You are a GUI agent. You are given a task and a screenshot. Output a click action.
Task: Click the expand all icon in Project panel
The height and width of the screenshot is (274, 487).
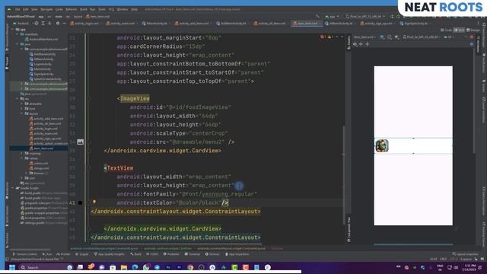pos(43,24)
